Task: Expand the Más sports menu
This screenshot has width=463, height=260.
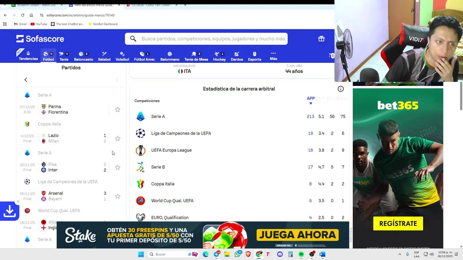Action: tap(273, 56)
